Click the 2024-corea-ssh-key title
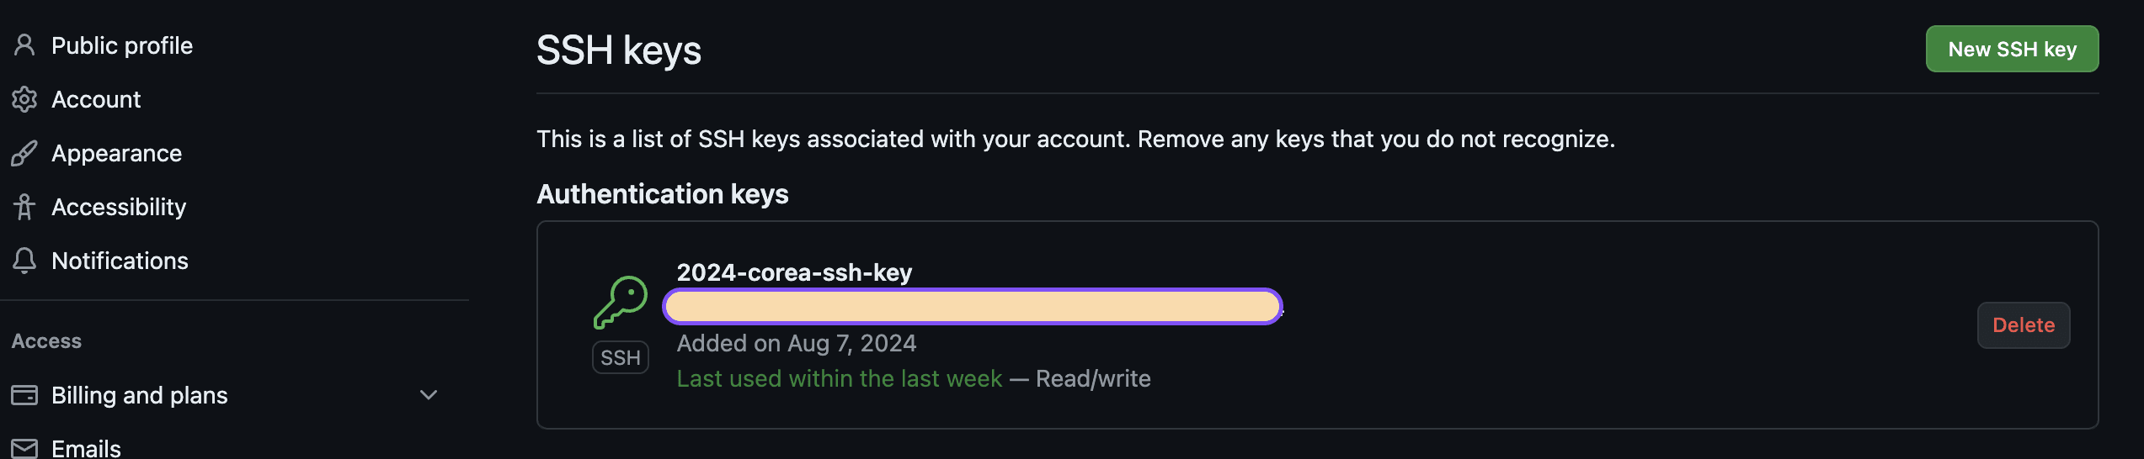The width and height of the screenshot is (2144, 459). (x=794, y=272)
